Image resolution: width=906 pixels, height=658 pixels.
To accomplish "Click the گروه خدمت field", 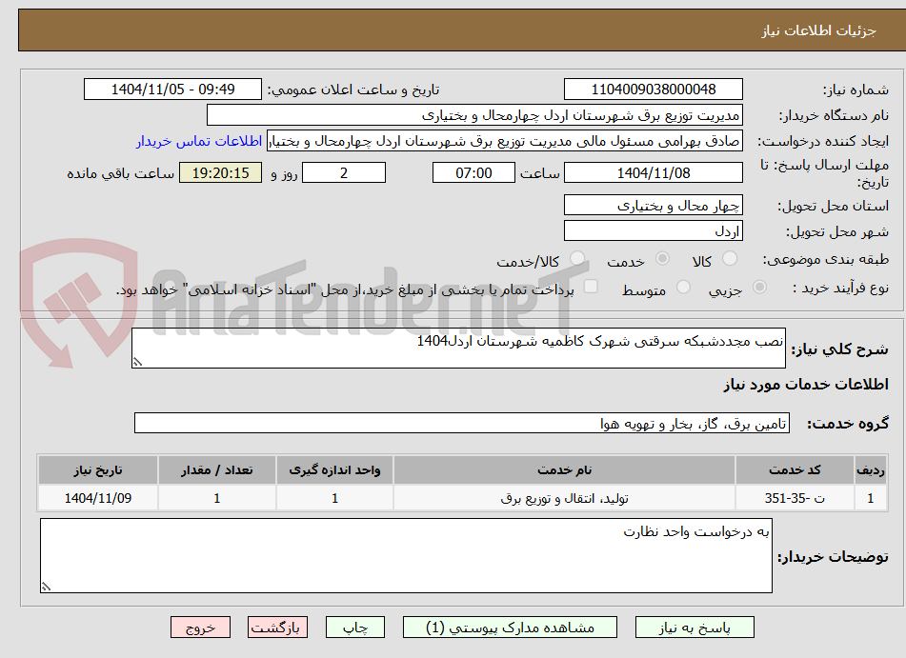I will [x=462, y=424].
